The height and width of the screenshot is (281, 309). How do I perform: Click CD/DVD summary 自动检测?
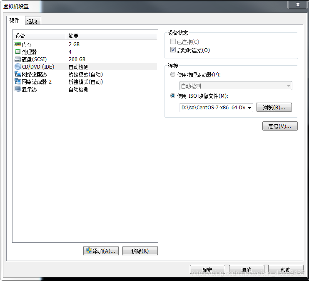[x=79, y=67]
